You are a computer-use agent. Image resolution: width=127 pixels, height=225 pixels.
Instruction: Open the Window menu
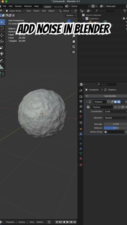click(28, 6)
